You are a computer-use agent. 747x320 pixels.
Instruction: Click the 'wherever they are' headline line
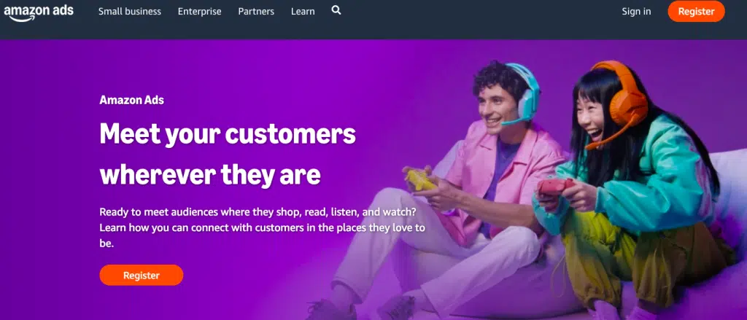(210, 175)
